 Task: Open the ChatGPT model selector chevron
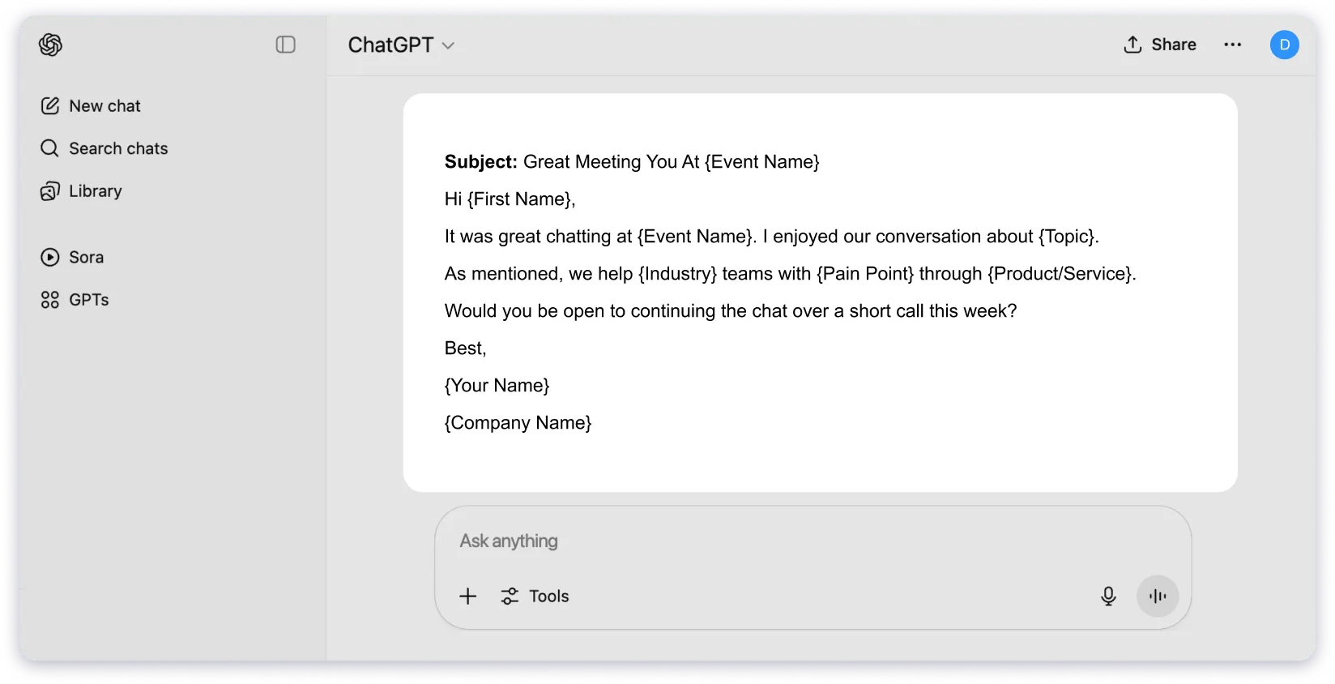click(x=449, y=45)
